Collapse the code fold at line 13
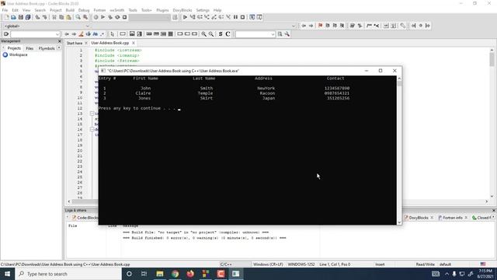 (92, 114)
